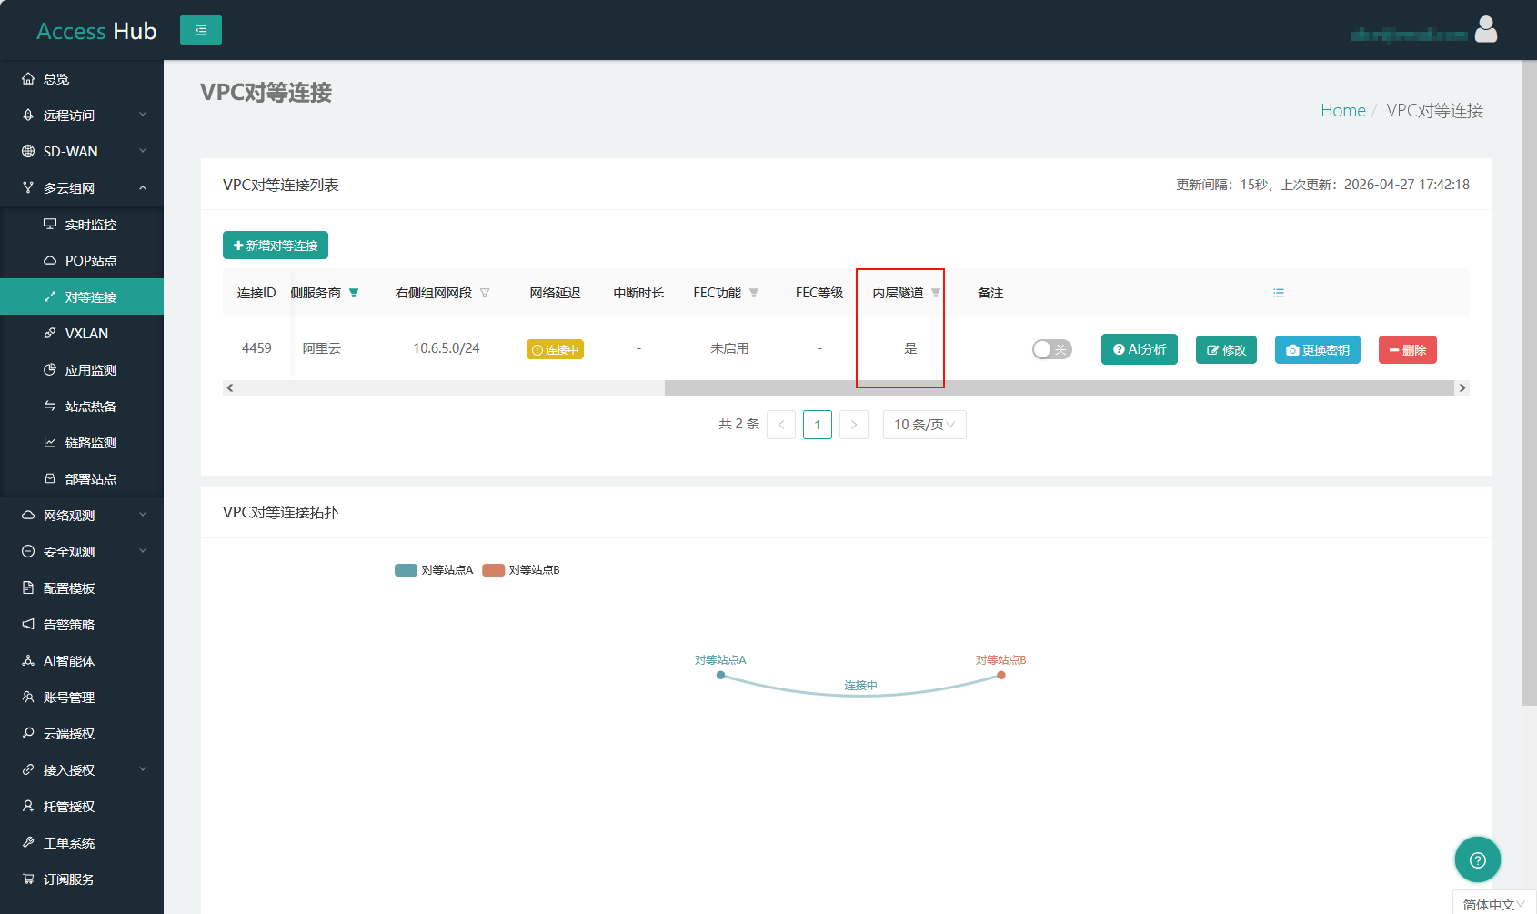
Task: Open 实时监控 in the sidebar
Action: click(82, 225)
